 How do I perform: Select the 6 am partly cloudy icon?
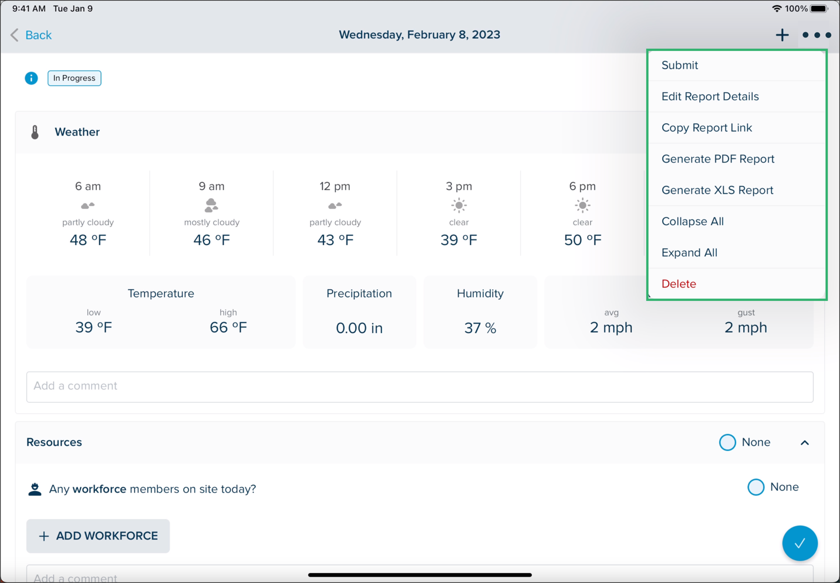(x=88, y=205)
